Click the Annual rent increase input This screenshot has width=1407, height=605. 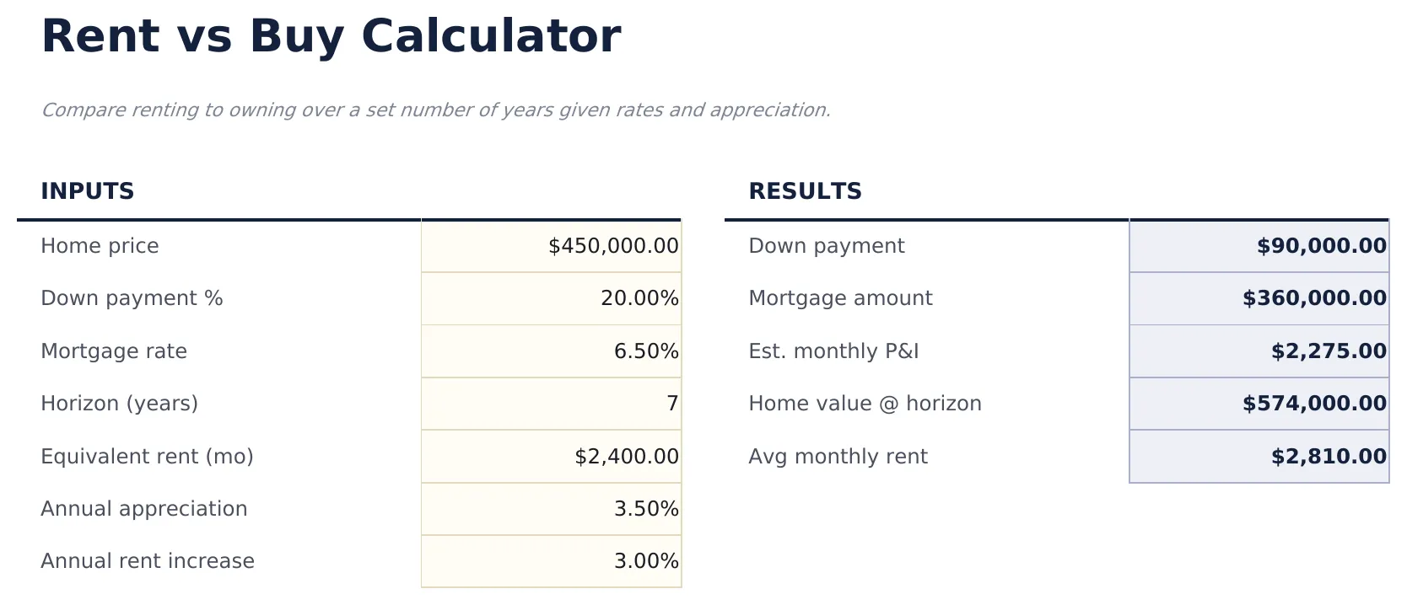point(551,560)
